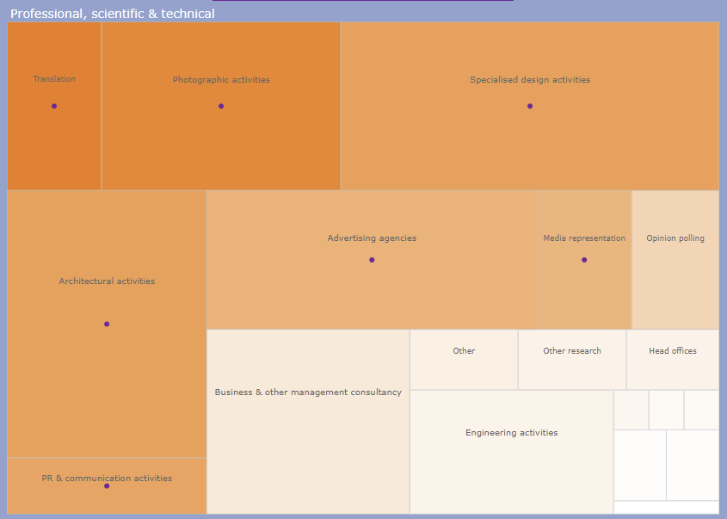Click the purple dot in Architectural activities
Screen dimensions: 727x519
coord(107,324)
